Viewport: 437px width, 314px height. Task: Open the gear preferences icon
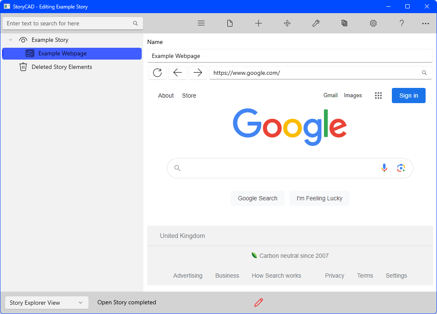(x=373, y=23)
